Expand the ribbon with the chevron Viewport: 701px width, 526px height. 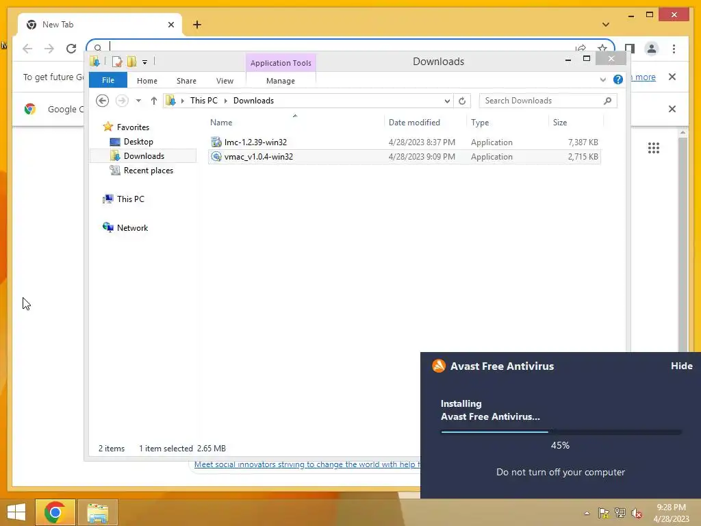tap(602, 79)
